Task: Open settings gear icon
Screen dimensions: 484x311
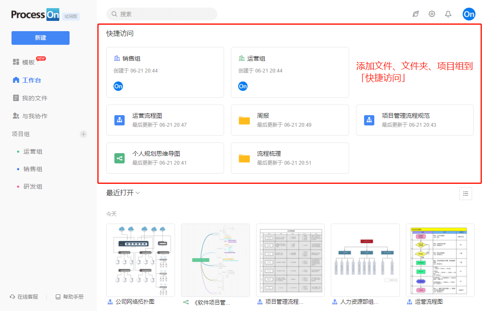Action: [432, 14]
